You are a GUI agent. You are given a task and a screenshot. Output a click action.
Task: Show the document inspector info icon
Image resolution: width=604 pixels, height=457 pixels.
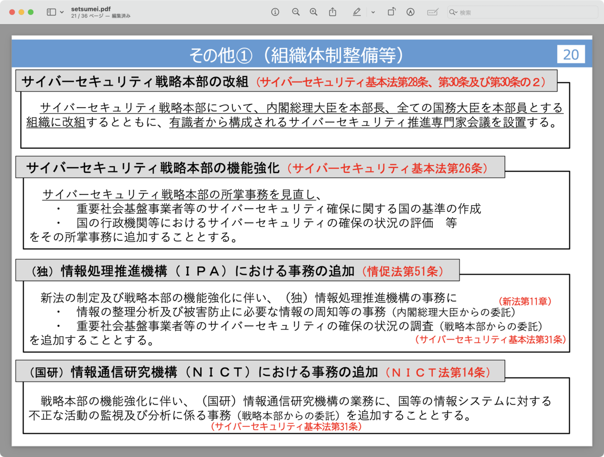coord(275,12)
